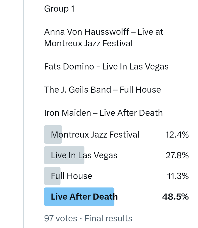The width and height of the screenshot is (198, 228).
Task: Pick the winning Live After Death poll option
Action: (x=84, y=197)
